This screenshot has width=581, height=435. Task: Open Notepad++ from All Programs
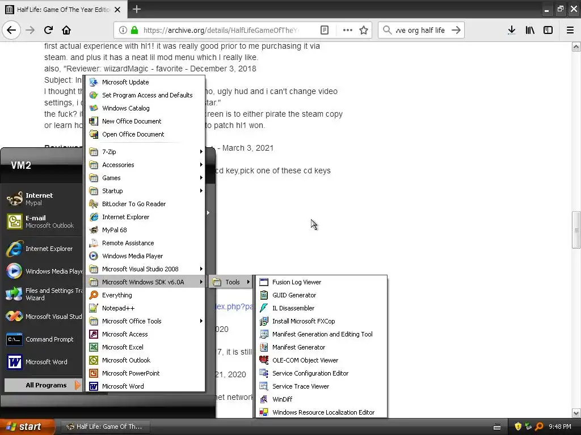(145, 308)
